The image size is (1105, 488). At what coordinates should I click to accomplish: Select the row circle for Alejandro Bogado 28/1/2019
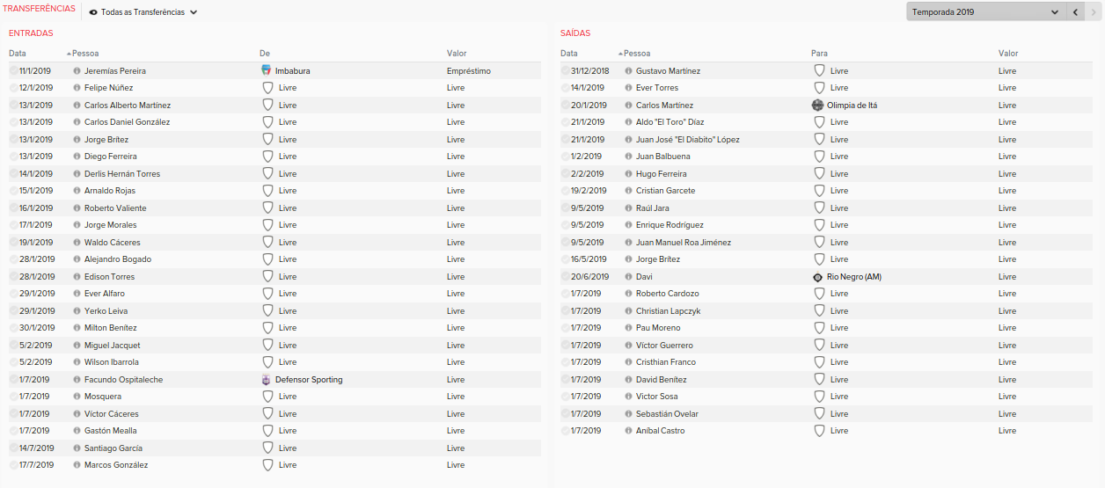(13, 259)
